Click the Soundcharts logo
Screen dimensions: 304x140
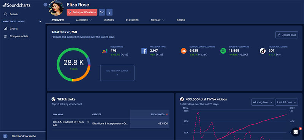(x=17, y=5)
